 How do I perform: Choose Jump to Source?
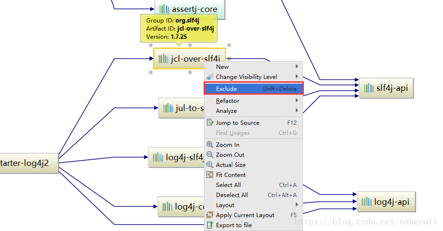(253, 123)
